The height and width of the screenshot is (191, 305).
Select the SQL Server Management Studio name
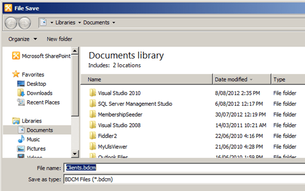tap(135, 104)
